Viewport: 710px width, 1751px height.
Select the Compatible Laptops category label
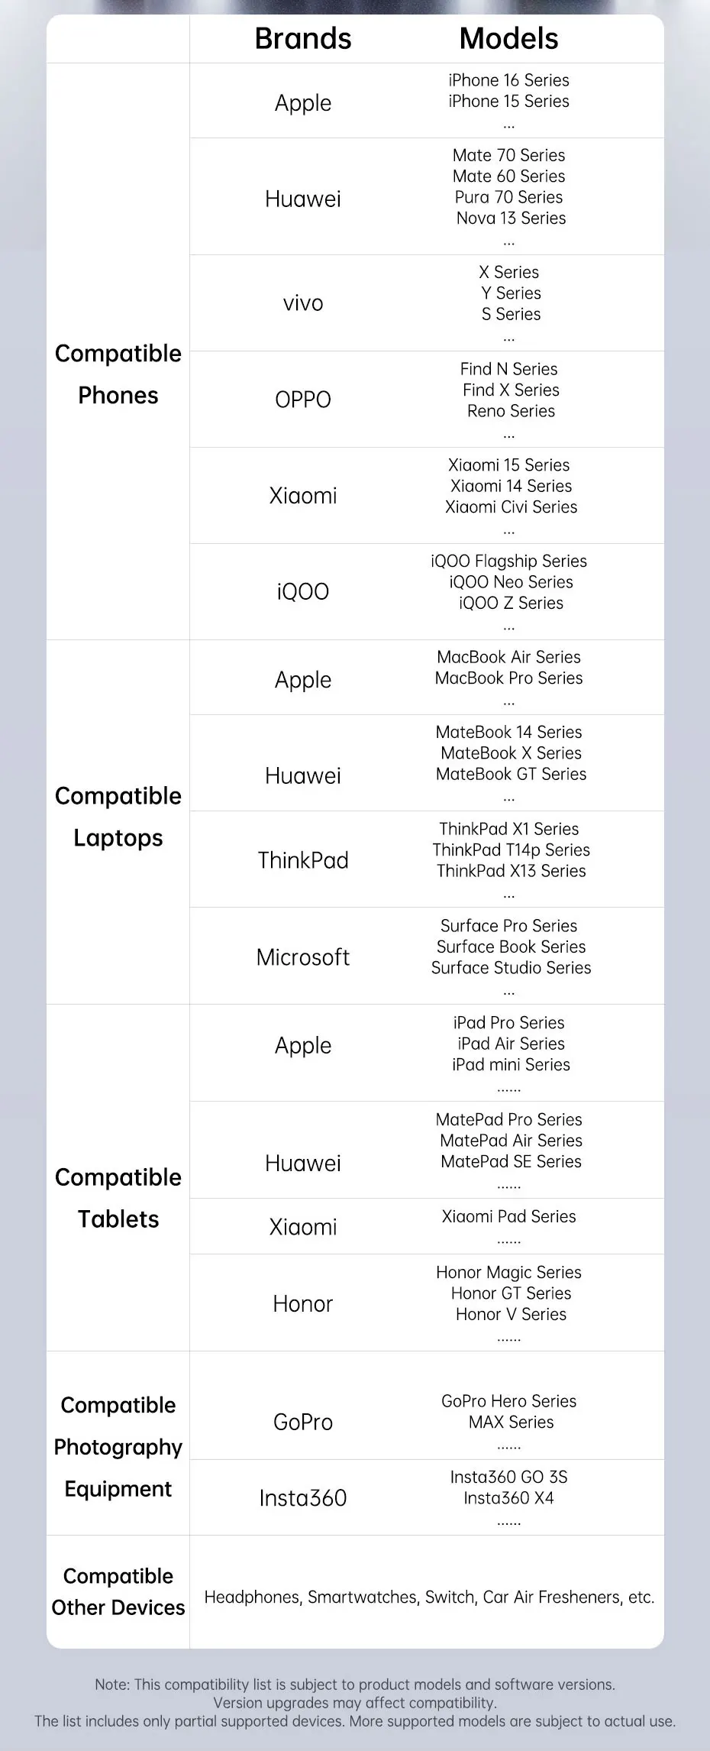click(118, 817)
